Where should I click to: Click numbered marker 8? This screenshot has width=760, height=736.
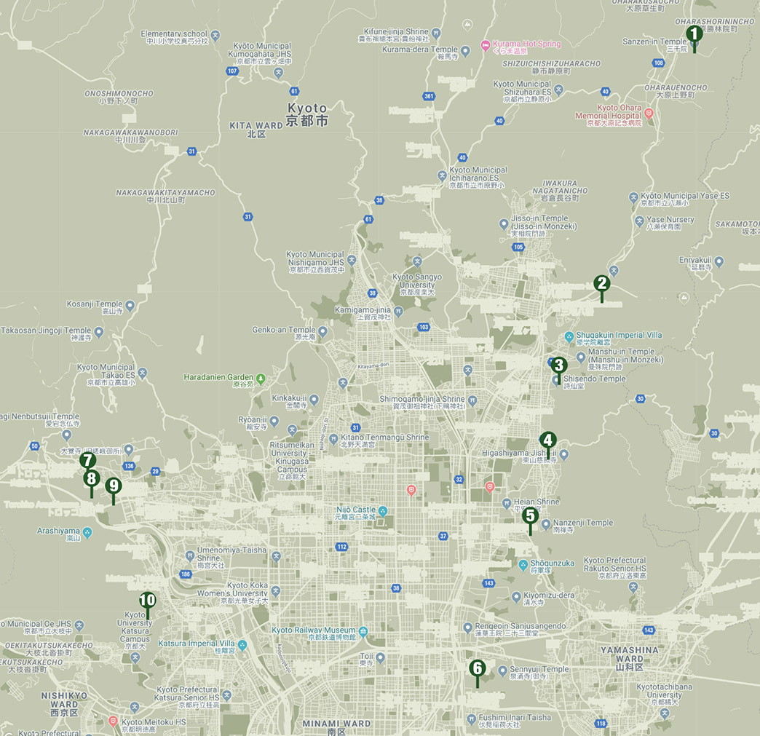92,479
